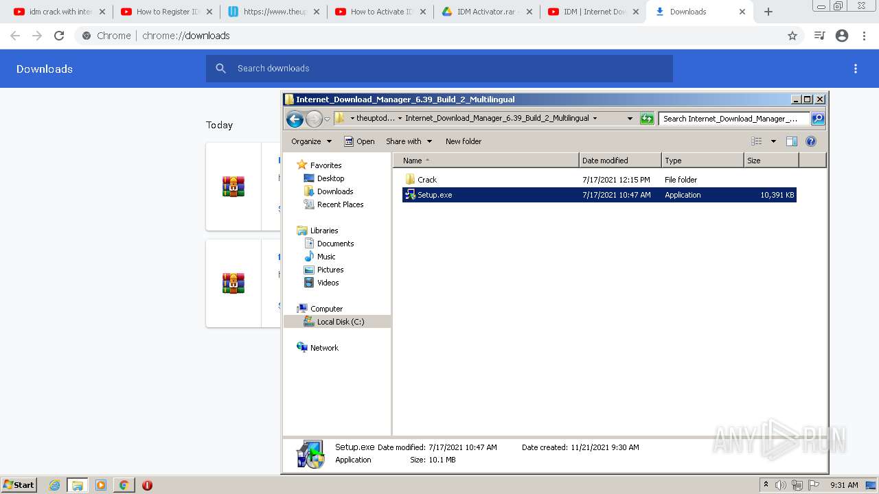Select Computer in navigation pane
This screenshot has width=879, height=494.
[320, 309]
